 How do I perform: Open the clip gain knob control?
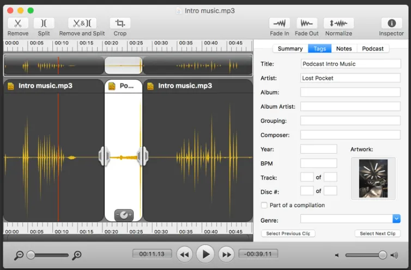(124, 215)
